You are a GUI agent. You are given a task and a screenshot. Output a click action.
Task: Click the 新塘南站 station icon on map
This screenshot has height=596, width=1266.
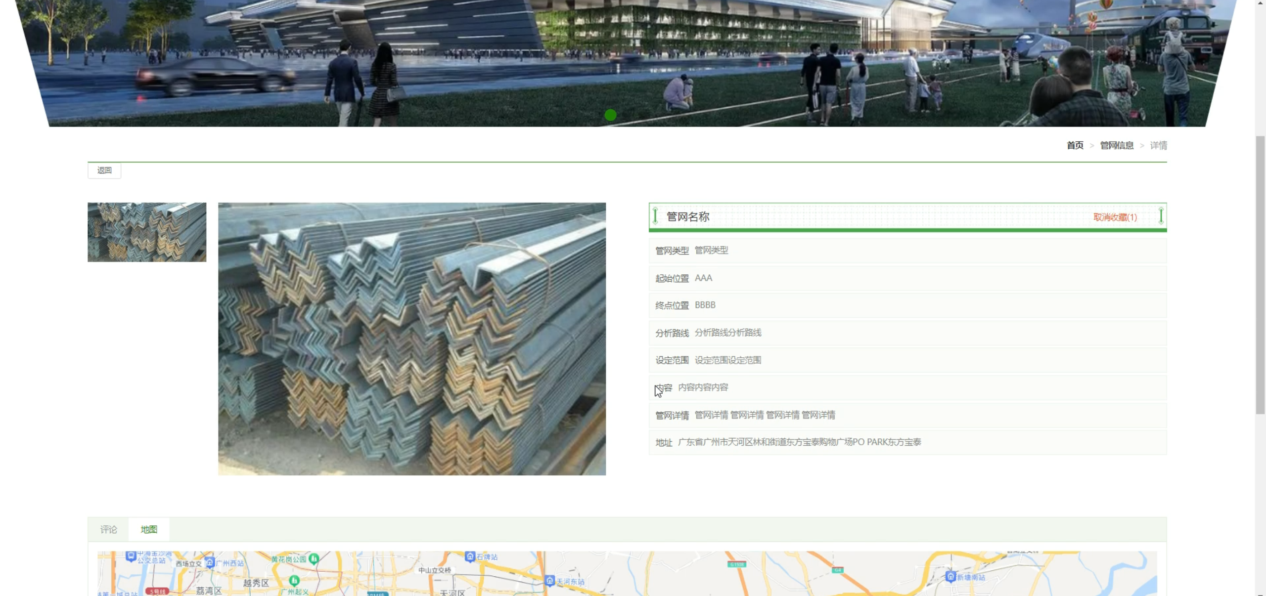(950, 577)
